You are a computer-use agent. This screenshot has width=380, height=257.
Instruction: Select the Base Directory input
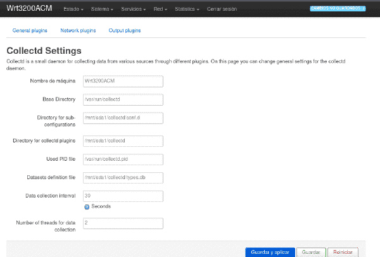[123, 99]
